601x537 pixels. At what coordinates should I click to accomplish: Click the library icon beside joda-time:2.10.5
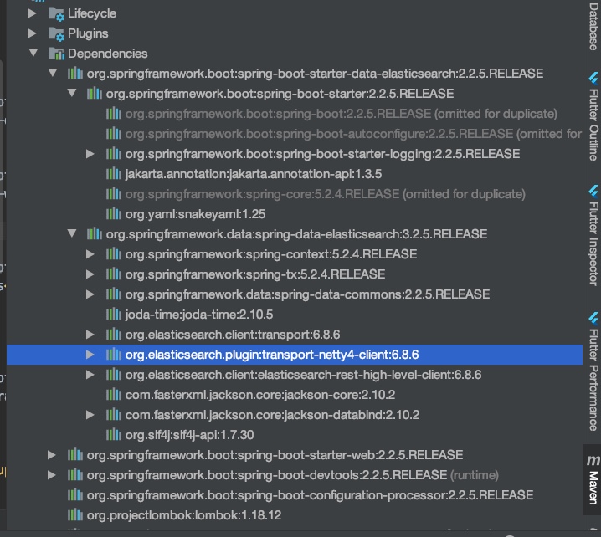(x=113, y=315)
